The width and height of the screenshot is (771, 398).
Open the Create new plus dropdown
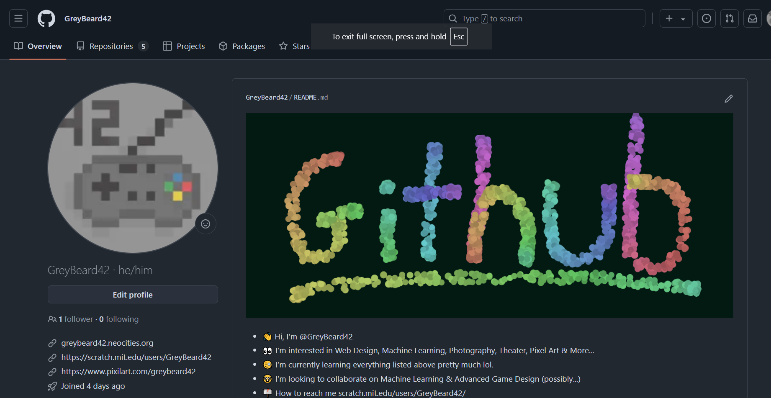(676, 18)
